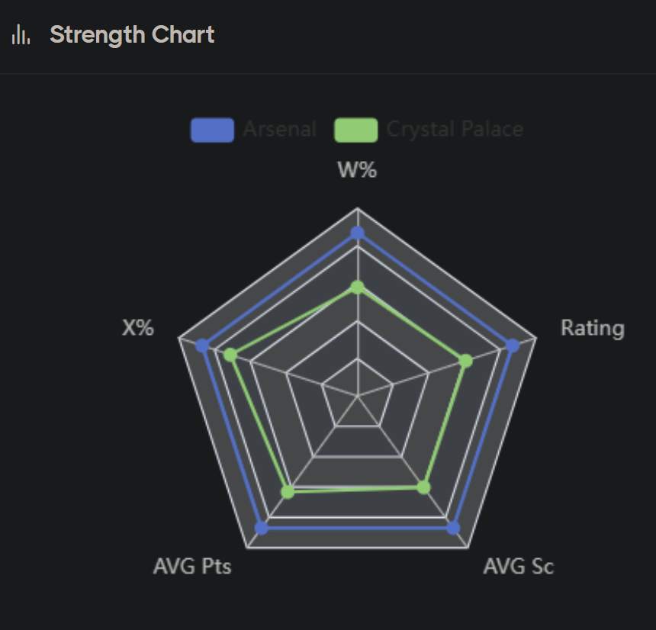
Task: Select Arsenal's blue X% data point
Action: pyautogui.click(x=201, y=346)
